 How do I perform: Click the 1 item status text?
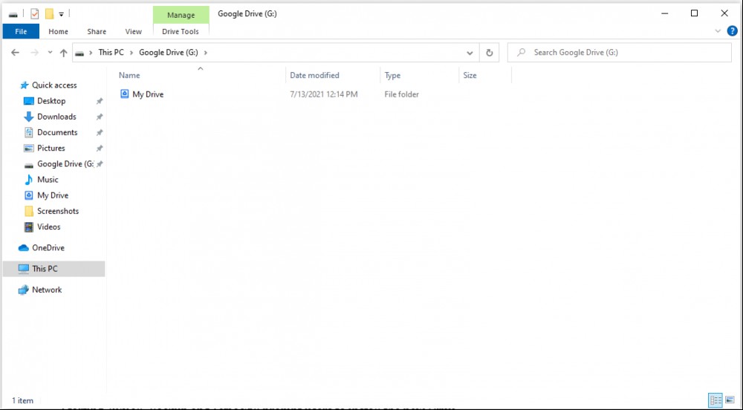click(x=23, y=400)
